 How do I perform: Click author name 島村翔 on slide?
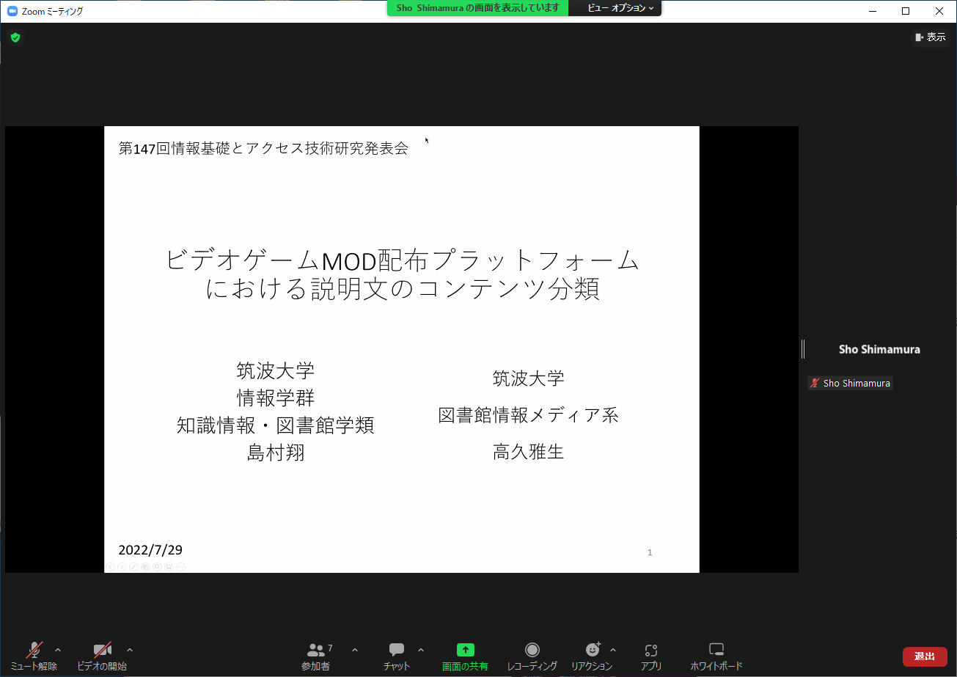tap(276, 453)
